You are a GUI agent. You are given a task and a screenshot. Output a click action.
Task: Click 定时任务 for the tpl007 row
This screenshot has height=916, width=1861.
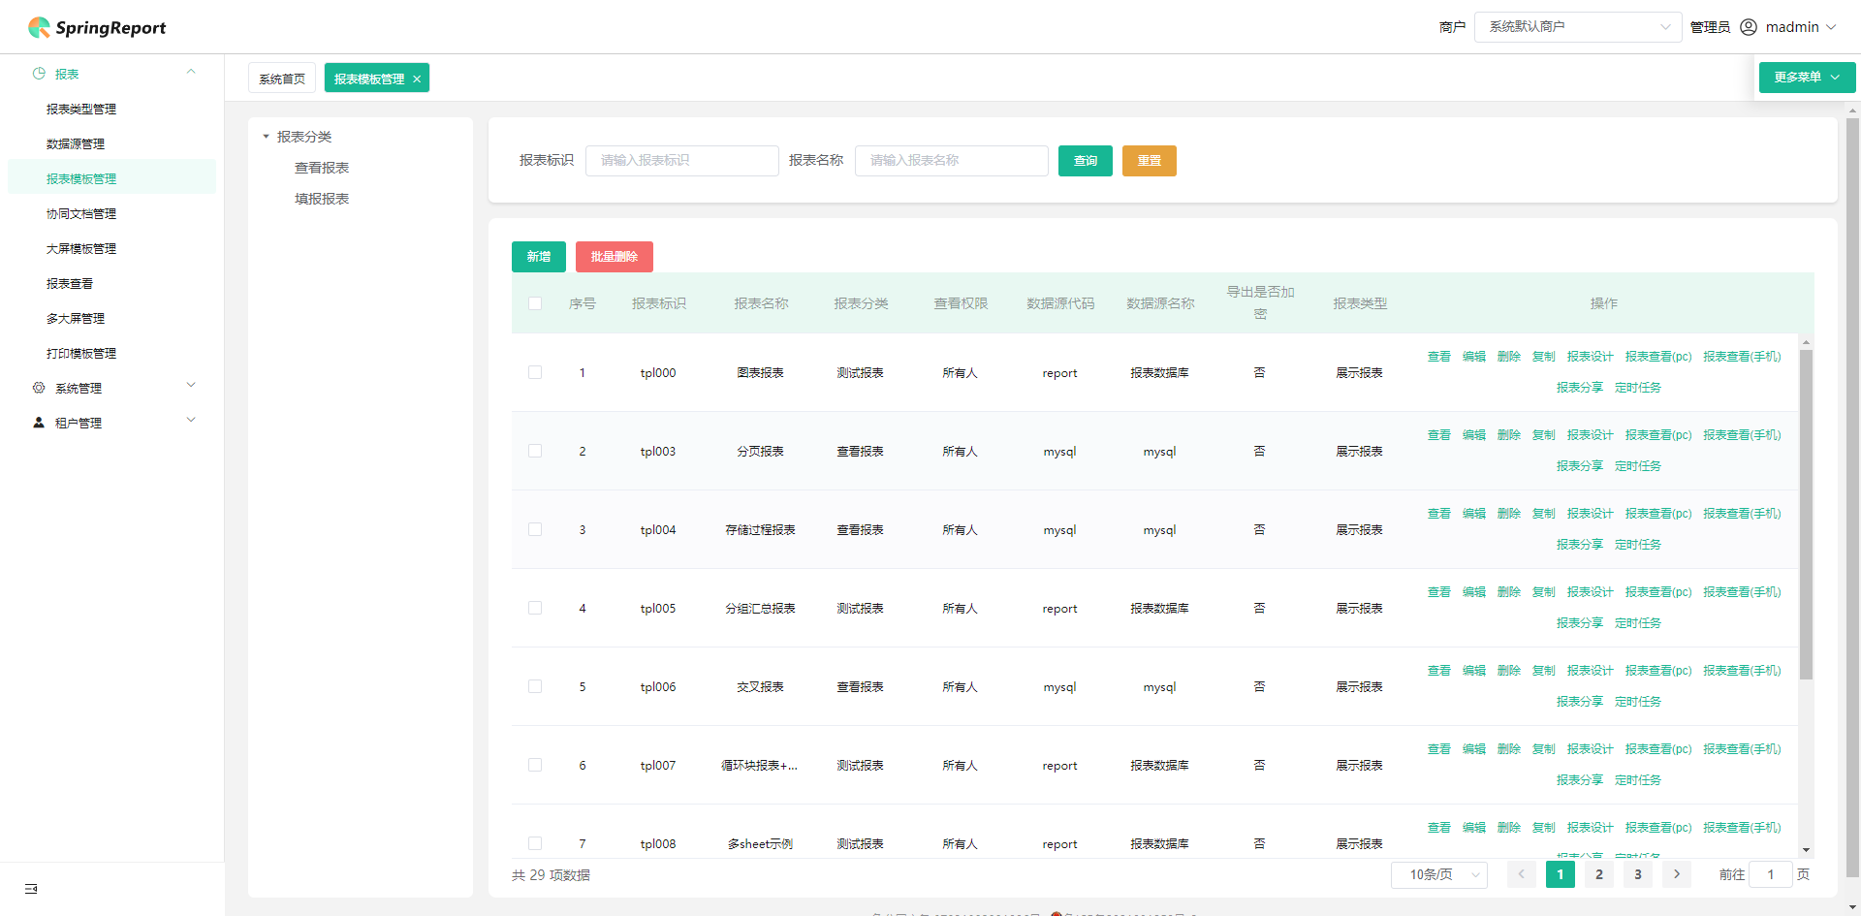click(x=1638, y=780)
